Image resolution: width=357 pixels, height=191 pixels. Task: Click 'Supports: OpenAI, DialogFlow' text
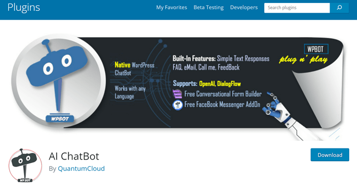coord(207,83)
